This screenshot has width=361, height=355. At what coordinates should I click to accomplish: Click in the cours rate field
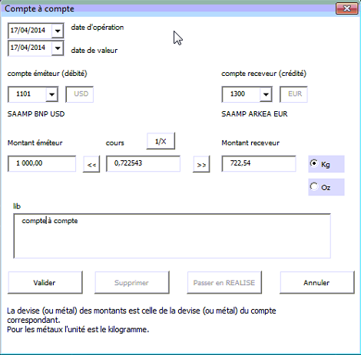tap(143, 163)
